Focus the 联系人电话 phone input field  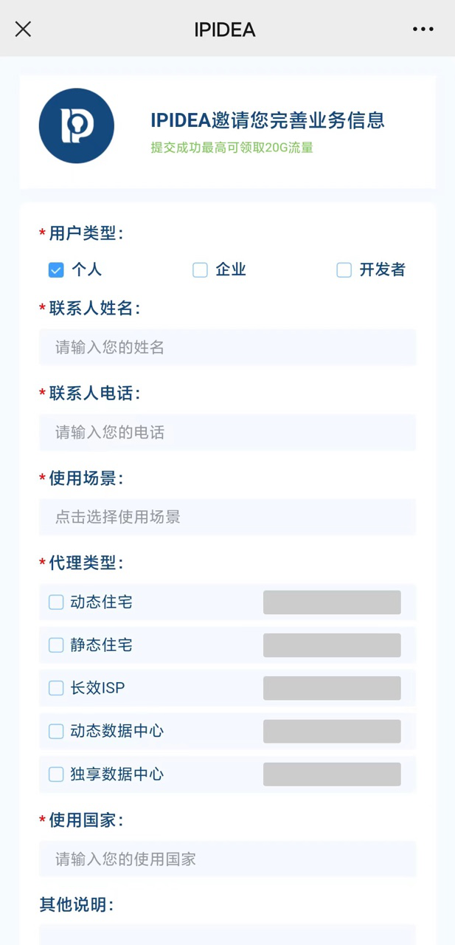click(x=227, y=433)
